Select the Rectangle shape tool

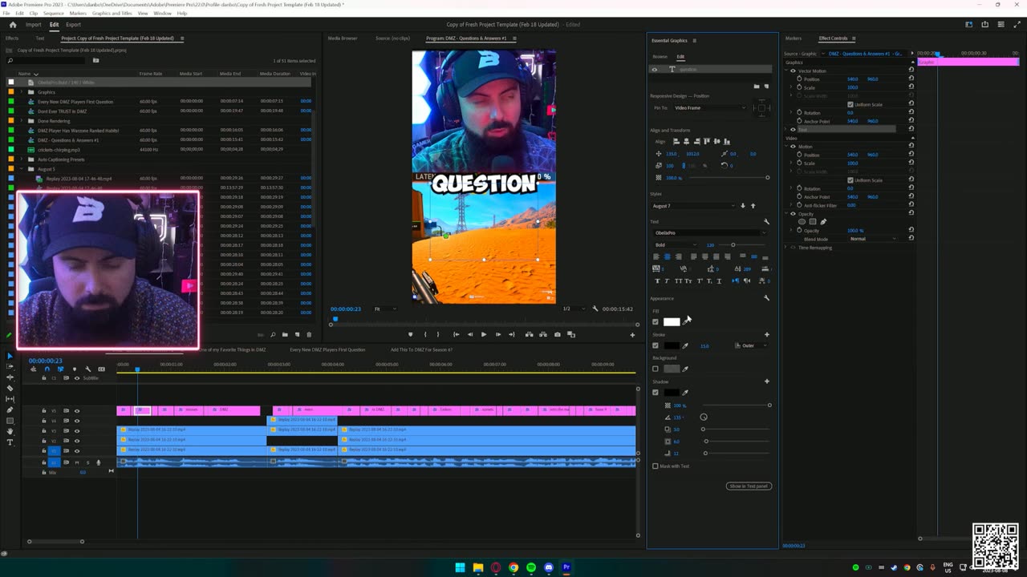[x=10, y=420]
